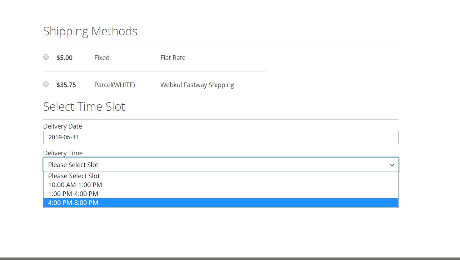This screenshot has height=260, width=460.
Task: Click the Flat Rate carrier title
Action: (173, 58)
